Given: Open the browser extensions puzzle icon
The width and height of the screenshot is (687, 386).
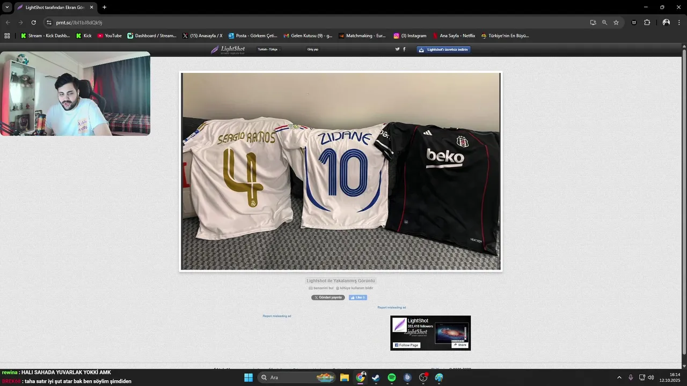Looking at the screenshot, I should pos(647,23).
